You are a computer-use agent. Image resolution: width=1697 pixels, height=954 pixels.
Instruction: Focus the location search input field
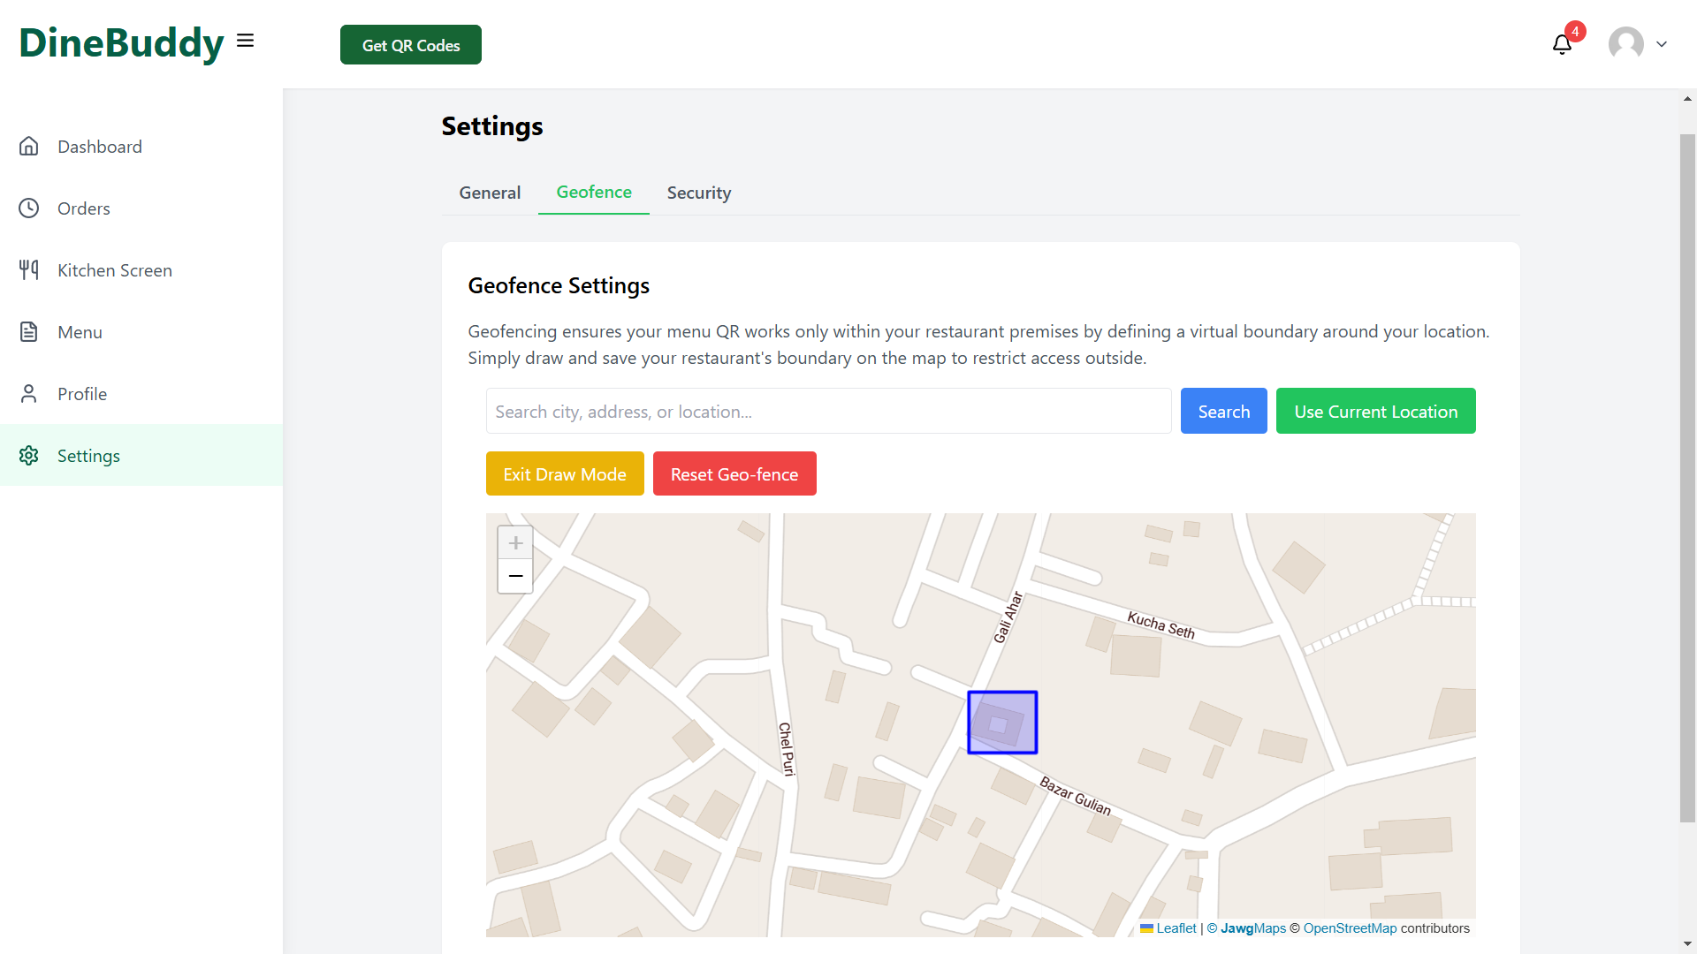click(x=828, y=411)
